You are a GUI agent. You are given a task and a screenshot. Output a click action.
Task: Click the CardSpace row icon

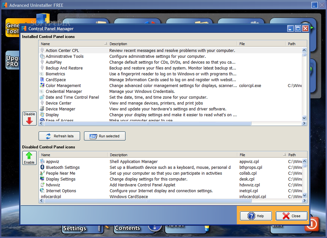point(42,80)
